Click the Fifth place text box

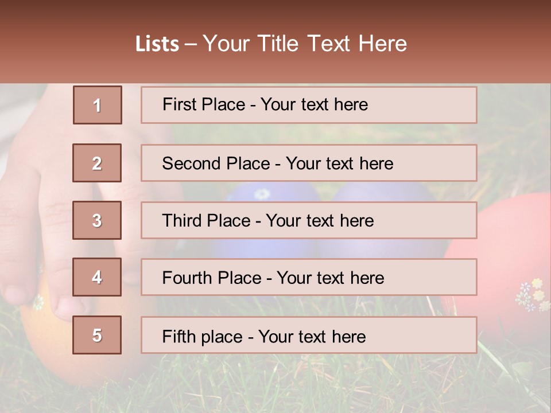tap(309, 335)
